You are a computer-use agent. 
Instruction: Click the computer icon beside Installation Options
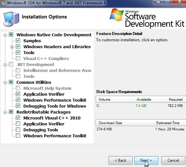[x=11, y=19]
